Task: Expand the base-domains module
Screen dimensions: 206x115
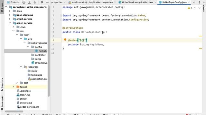Action: [x=10, y=15]
